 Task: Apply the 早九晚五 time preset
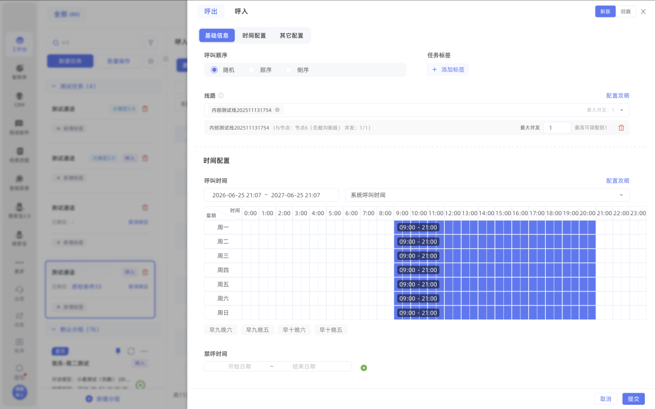(257, 330)
